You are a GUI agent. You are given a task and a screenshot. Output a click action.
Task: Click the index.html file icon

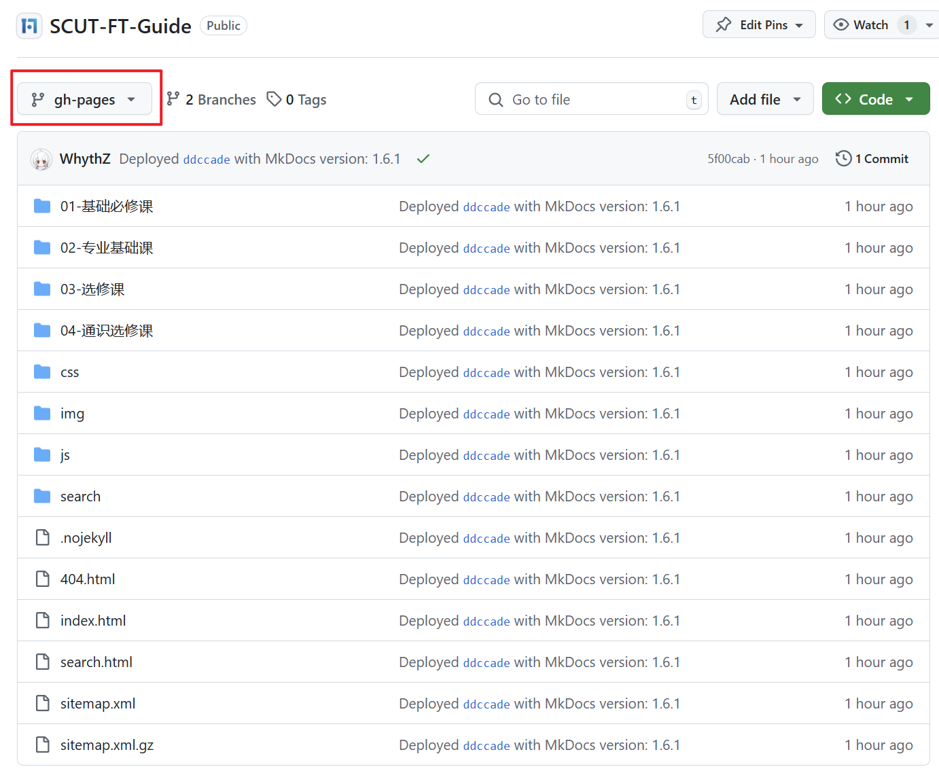point(43,620)
